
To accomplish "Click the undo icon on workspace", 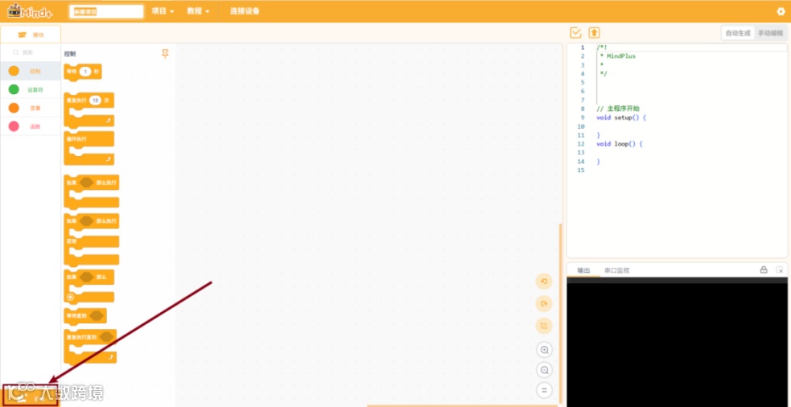I will click(x=544, y=281).
